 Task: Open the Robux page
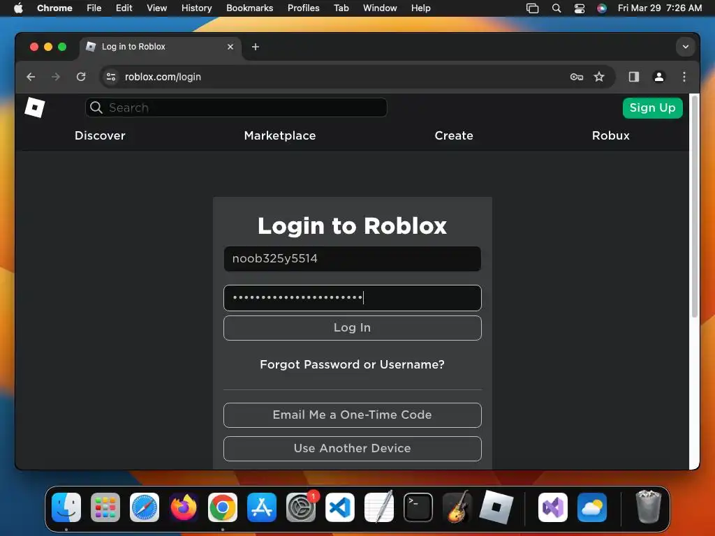click(x=610, y=135)
